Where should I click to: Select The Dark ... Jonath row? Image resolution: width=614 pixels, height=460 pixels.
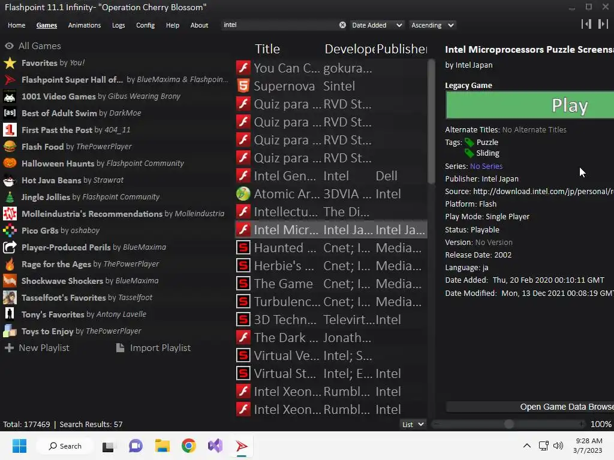click(331, 338)
